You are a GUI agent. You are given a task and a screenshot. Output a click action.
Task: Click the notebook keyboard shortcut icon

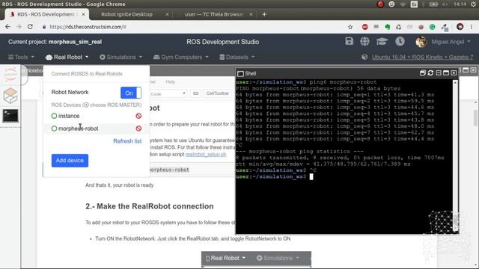point(196,93)
